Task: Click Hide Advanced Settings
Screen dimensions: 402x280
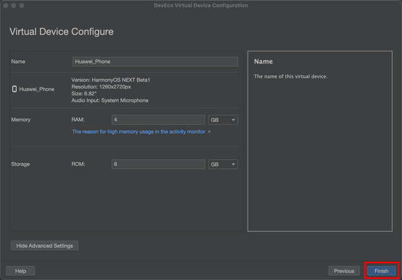Action: [x=45, y=246]
